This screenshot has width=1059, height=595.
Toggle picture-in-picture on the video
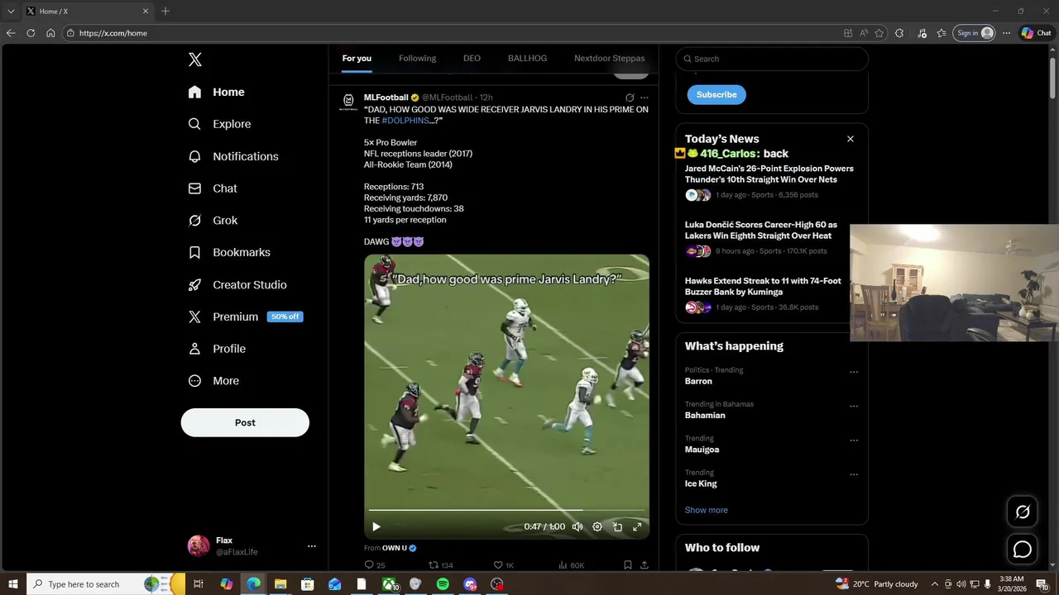click(617, 526)
